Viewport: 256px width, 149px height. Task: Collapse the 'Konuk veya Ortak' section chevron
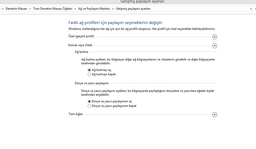click(214, 46)
